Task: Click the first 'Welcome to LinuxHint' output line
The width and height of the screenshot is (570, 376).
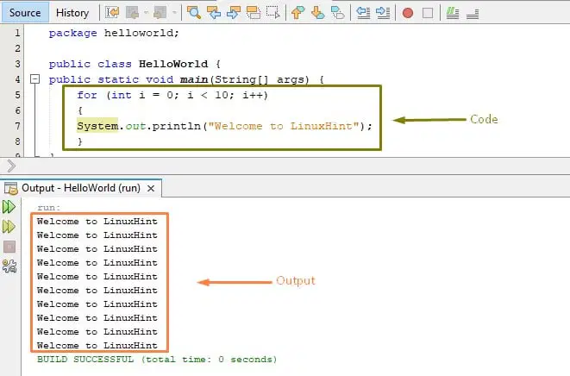Action: point(97,222)
